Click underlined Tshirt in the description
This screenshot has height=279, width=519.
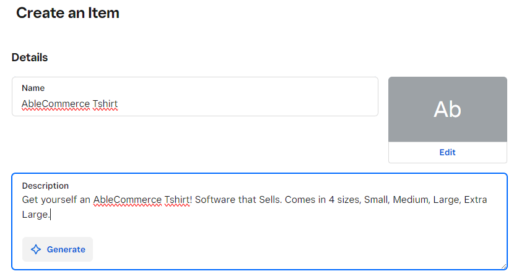pos(177,200)
